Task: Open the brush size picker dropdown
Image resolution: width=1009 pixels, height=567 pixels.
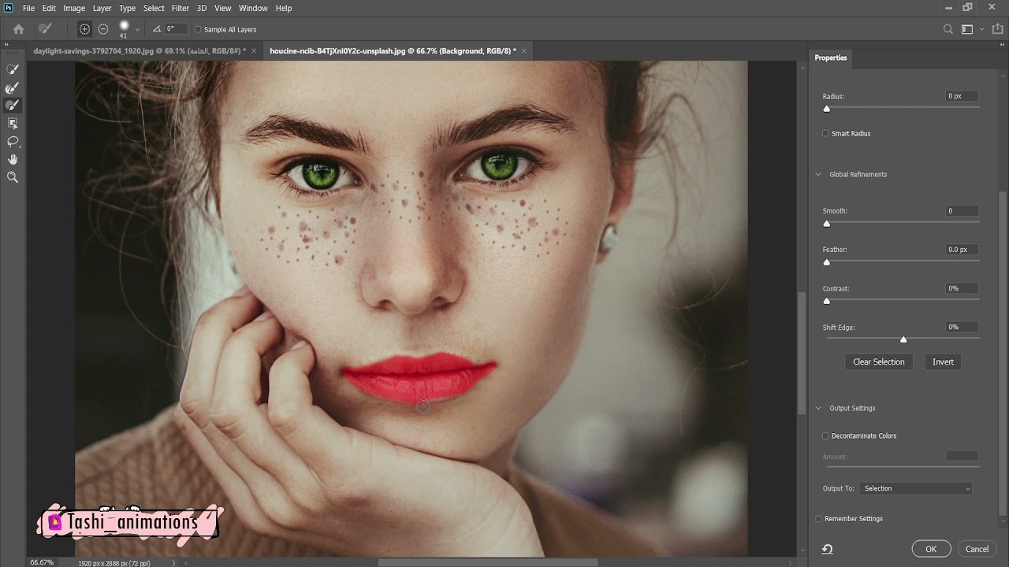Action: (137, 30)
